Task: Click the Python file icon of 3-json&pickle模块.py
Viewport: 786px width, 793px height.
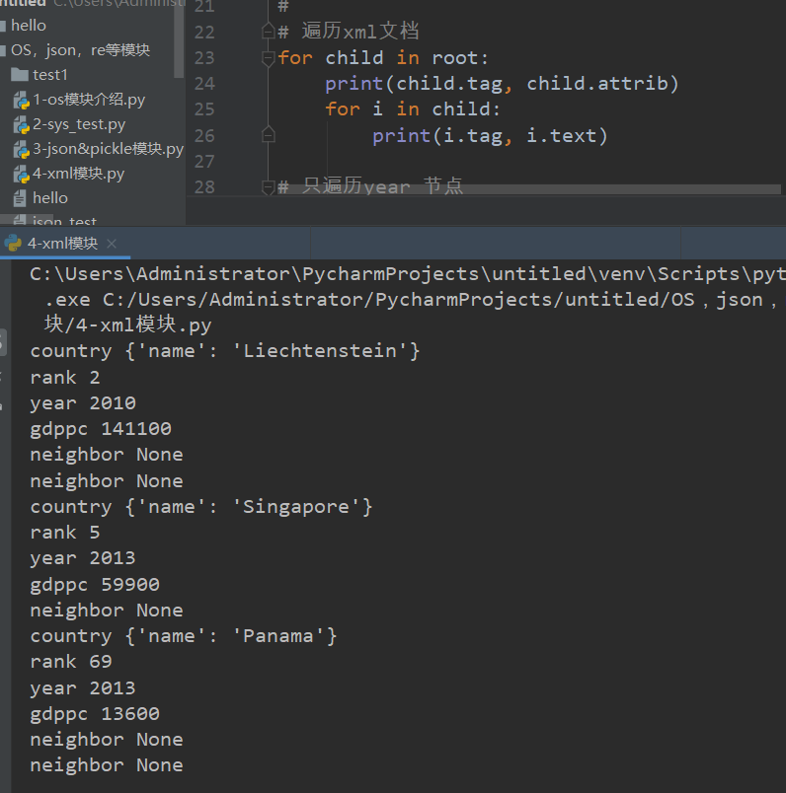Action: pos(22,150)
